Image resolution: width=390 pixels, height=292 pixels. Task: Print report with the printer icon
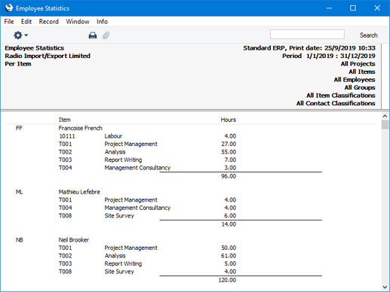(x=93, y=35)
